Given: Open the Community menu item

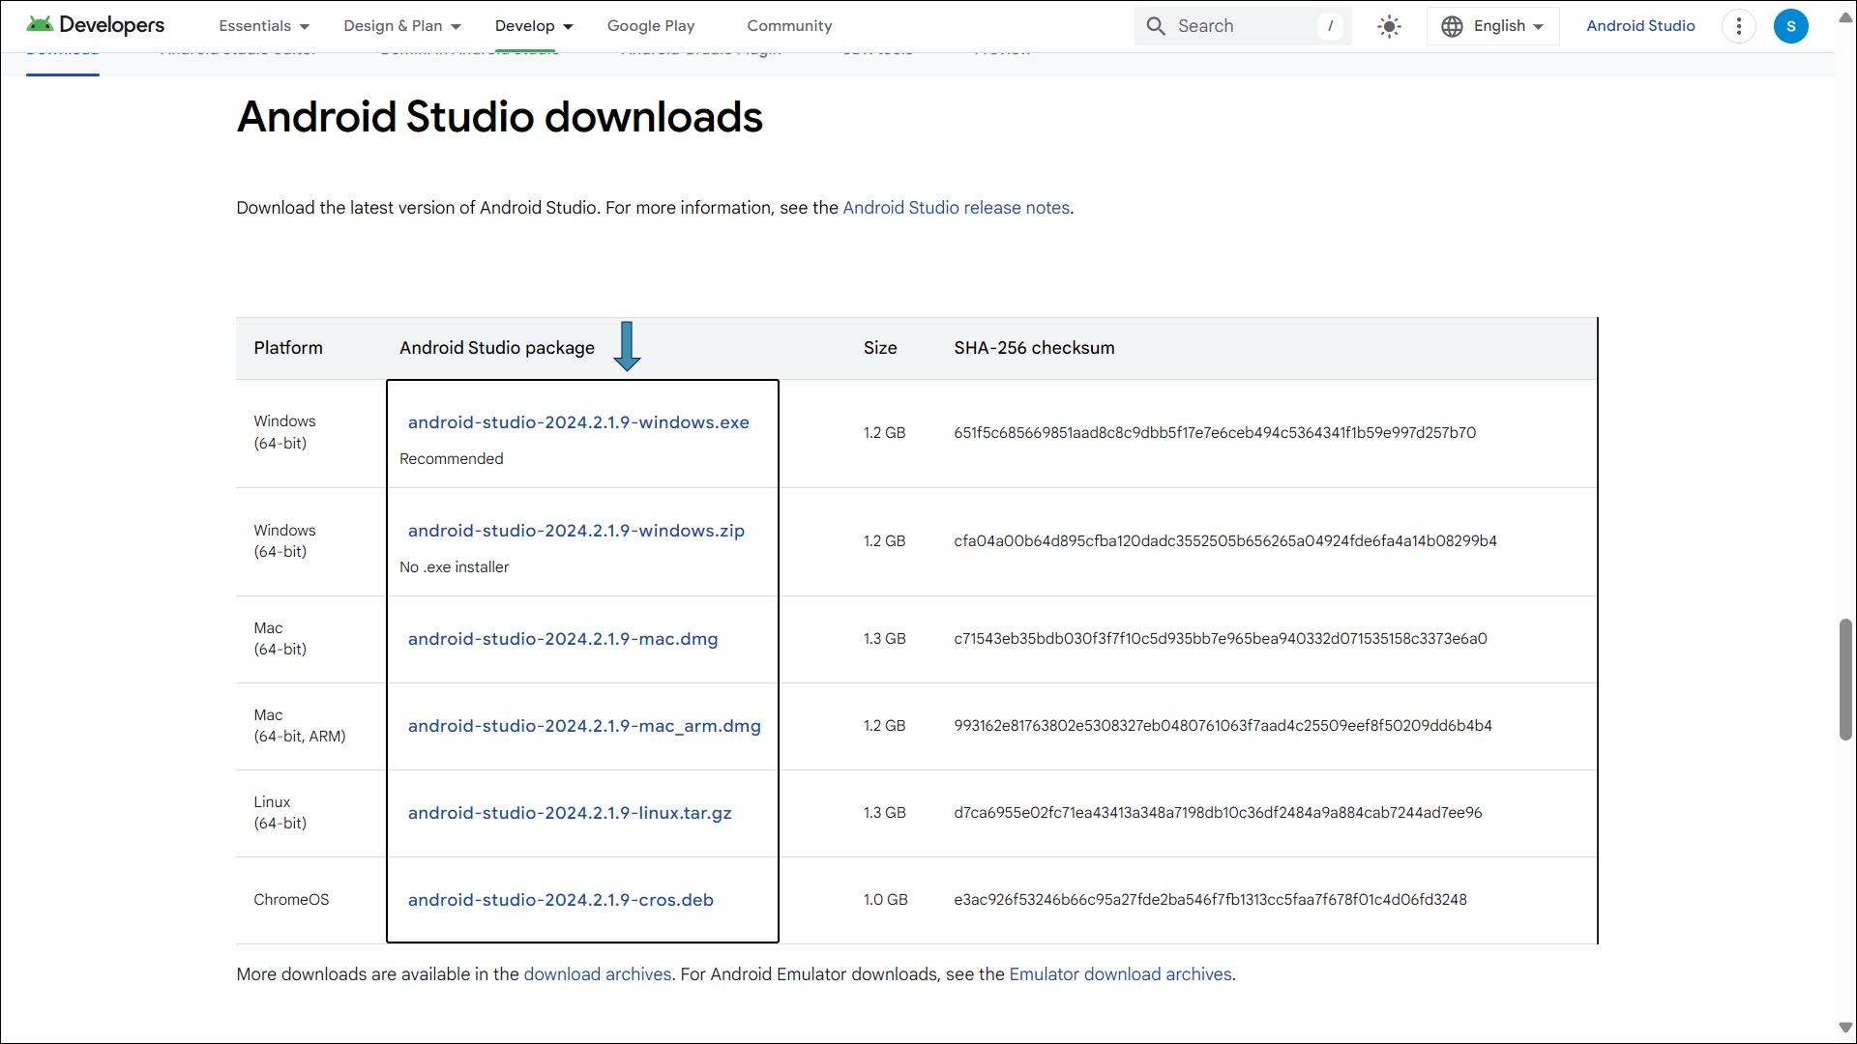Looking at the screenshot, I should point(789,26).
